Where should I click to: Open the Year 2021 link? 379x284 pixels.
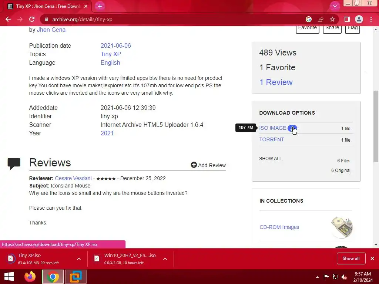click(x=107, y=133)
